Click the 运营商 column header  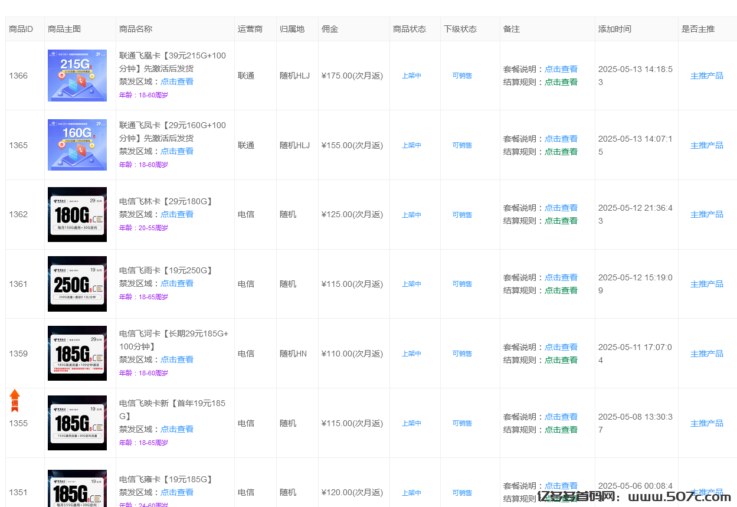coord(250,29)
